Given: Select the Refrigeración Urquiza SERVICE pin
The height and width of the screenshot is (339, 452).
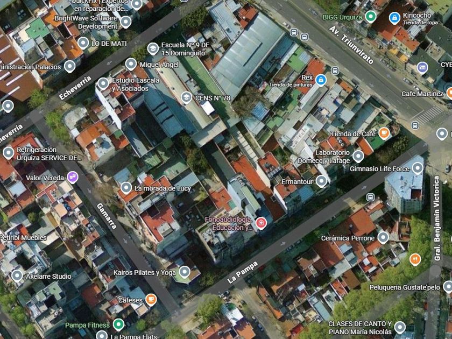Looking at the screenshot, I should (9, 153).
